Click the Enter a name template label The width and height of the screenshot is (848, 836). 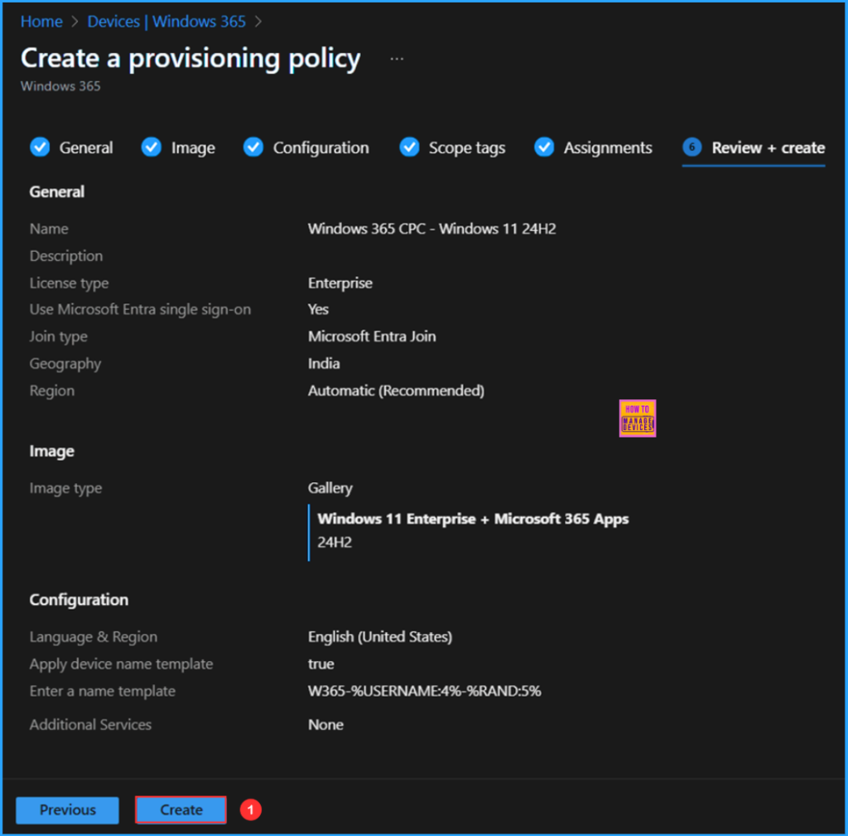point(102,691)
